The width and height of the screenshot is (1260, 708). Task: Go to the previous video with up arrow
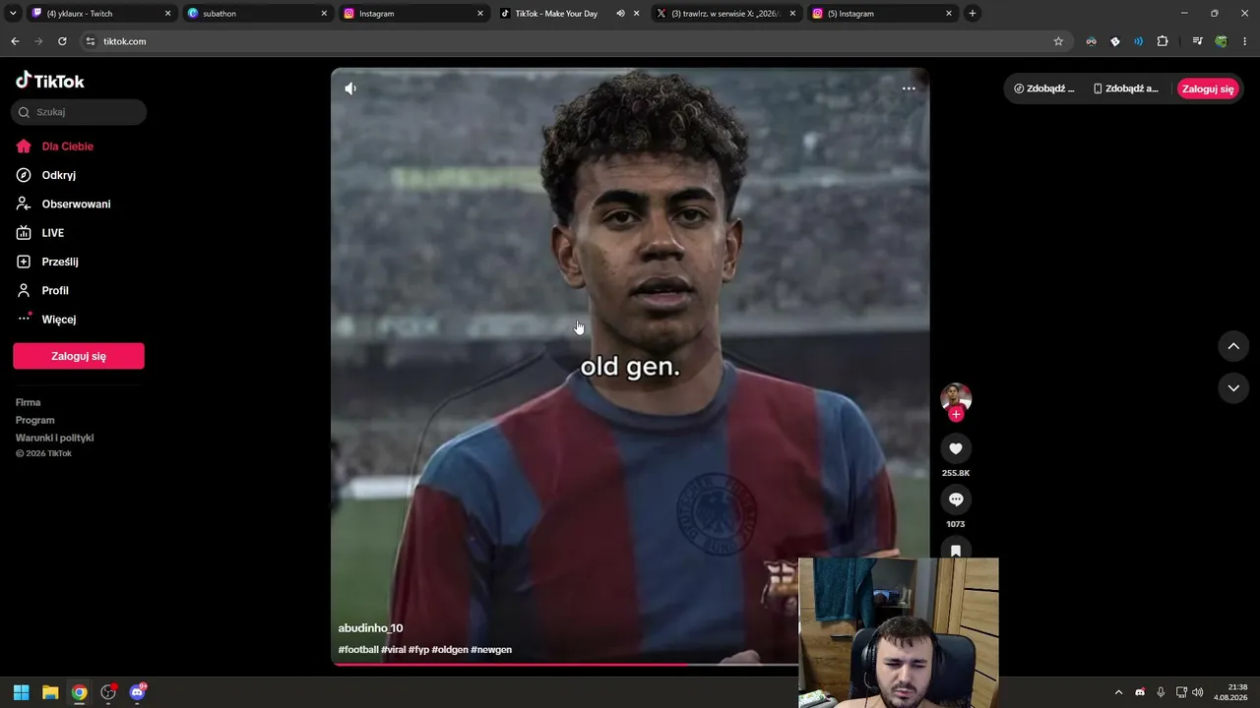(1233, 346)
